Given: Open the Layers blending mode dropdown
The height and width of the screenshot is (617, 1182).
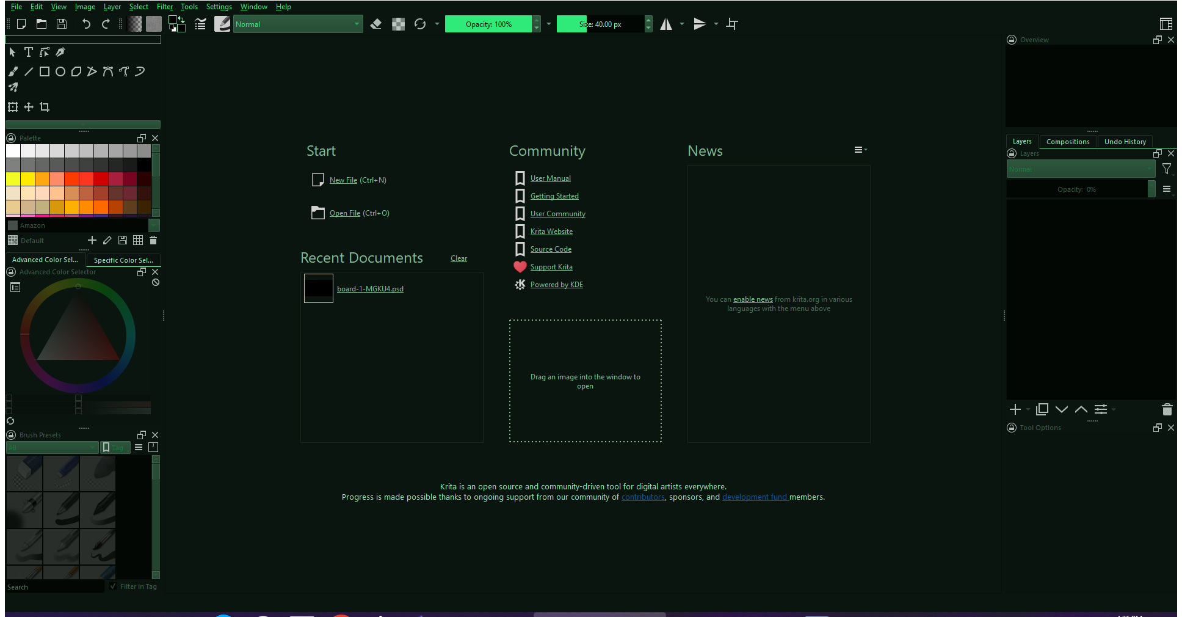Looking at the screenshot, I should (x=1081, y=169).
